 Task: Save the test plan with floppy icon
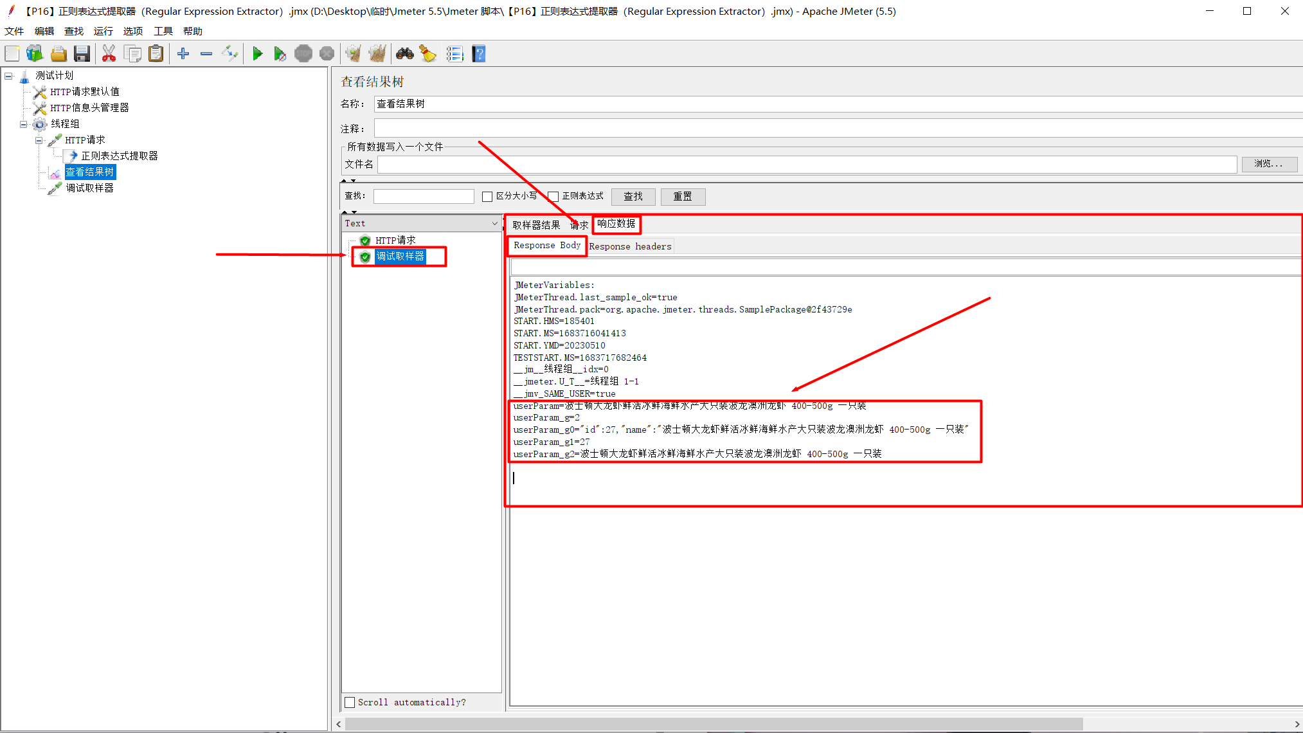(82, 54)
